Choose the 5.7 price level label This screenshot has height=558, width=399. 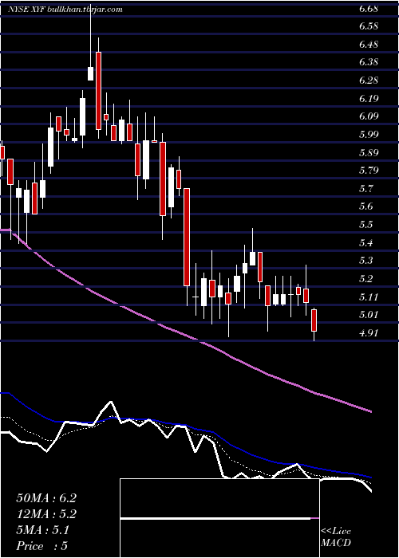point(365,189)
